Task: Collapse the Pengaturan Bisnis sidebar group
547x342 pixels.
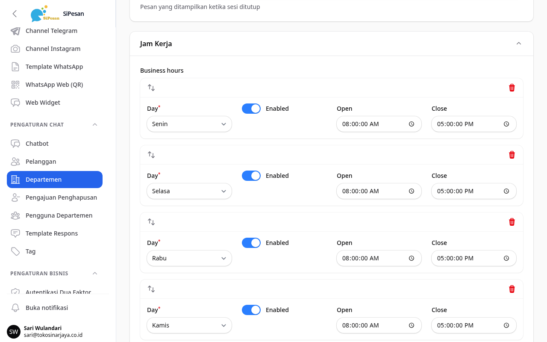Action: click(95, 274)
